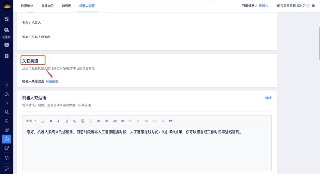The width and height of the screenshot is (320, 174).
Task: Align text left in editor
Action: 99,121
